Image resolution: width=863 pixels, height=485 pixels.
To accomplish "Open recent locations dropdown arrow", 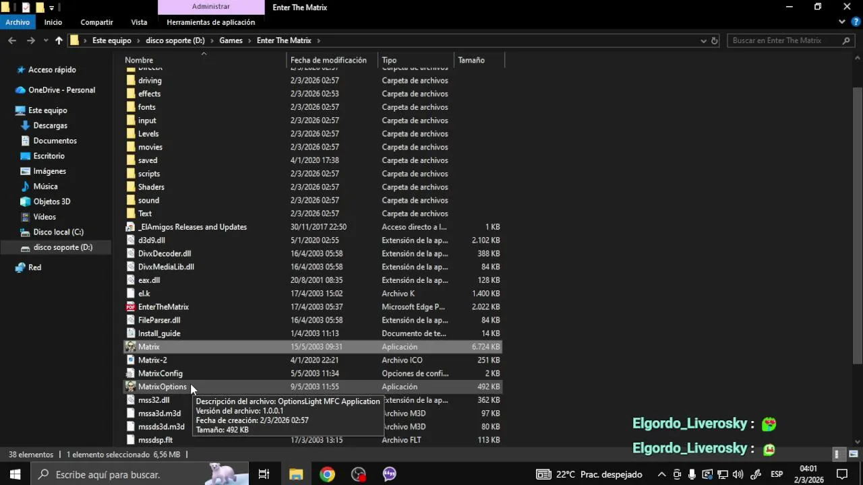I will click(x=44, y=40).
